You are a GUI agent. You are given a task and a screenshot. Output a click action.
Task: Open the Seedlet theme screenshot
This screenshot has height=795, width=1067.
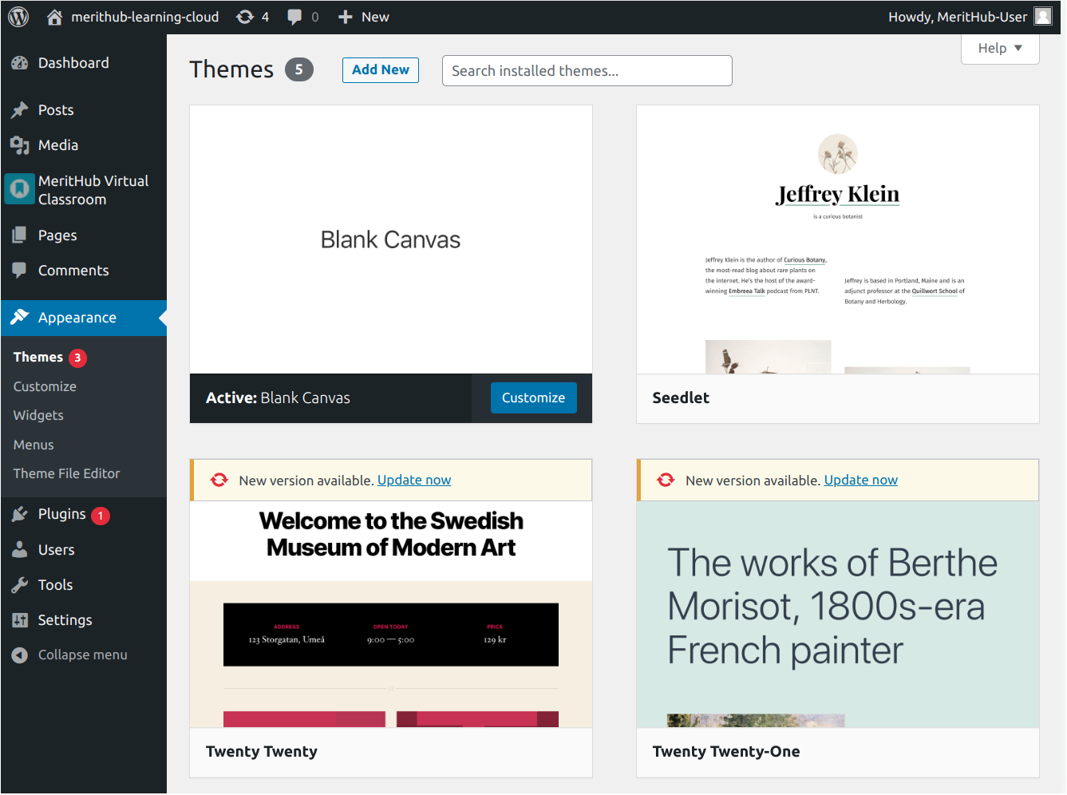pyautogui.click(x=838, y=239)
